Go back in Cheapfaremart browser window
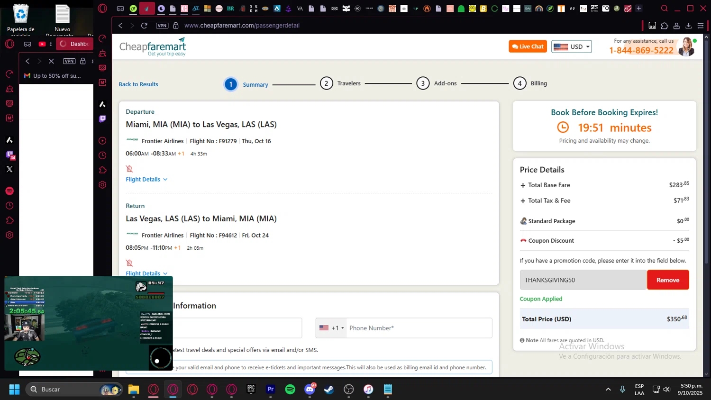Viewport: 711px width, 400px height. (120, 26)
